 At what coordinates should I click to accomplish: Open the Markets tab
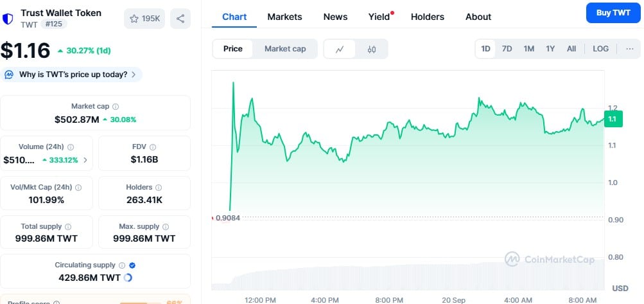click(x=284, y=17)
